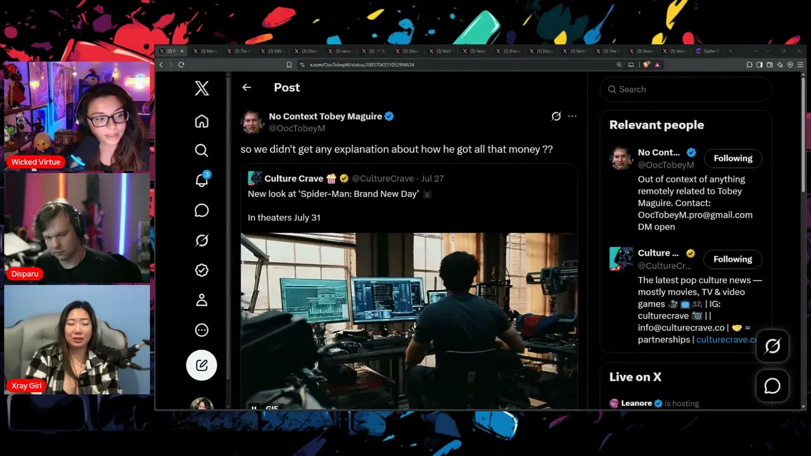Open Brave Wallet icon

[770, 65]
